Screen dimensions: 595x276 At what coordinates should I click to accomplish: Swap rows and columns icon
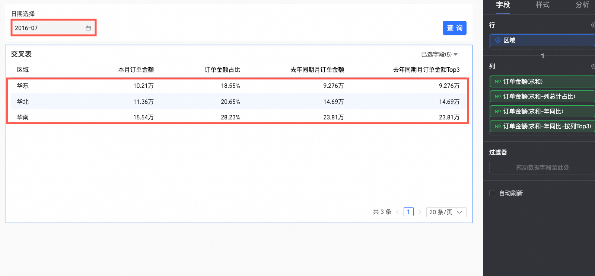click(x=543, y=56)
